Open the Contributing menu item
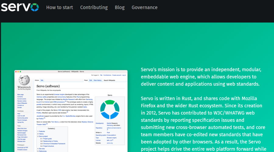The height and width of the screenshot is (152, 274). [94, 8]
